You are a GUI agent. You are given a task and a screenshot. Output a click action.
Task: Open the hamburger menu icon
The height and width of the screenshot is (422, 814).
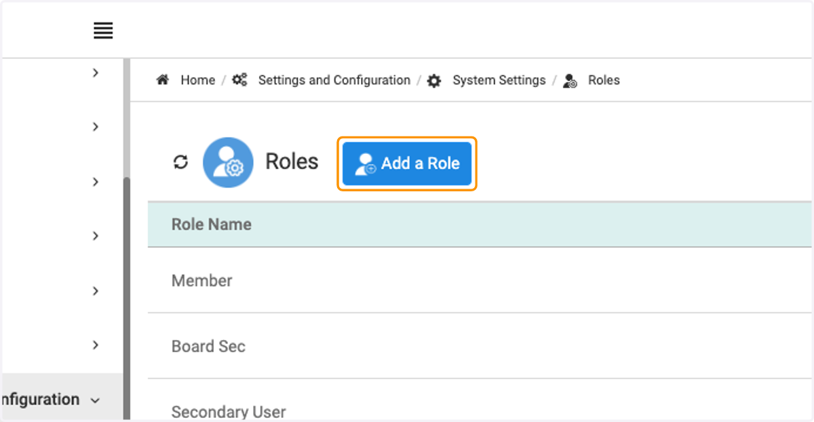(x=103, y=31)
